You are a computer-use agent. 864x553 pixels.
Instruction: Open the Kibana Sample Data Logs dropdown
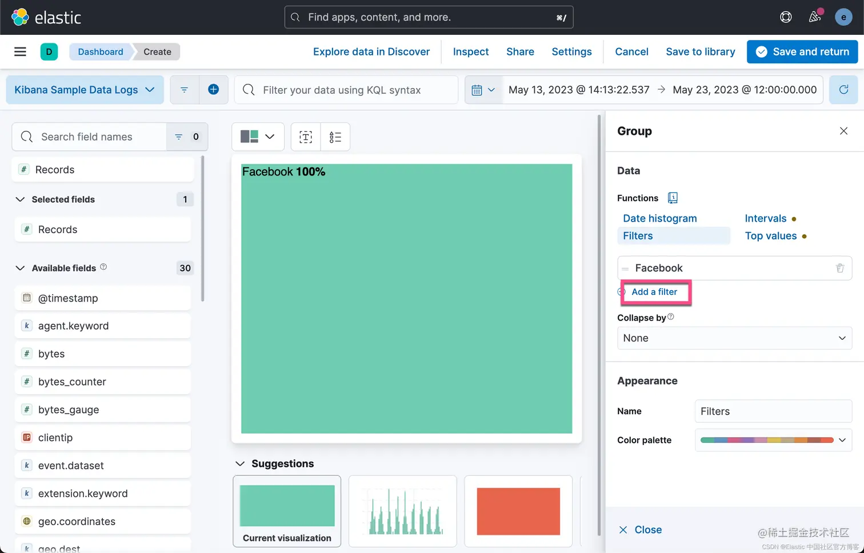point(85,90)
